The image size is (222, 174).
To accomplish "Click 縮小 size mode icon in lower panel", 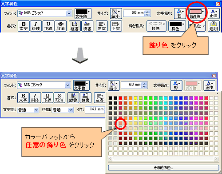I will [x=114, y=85].
